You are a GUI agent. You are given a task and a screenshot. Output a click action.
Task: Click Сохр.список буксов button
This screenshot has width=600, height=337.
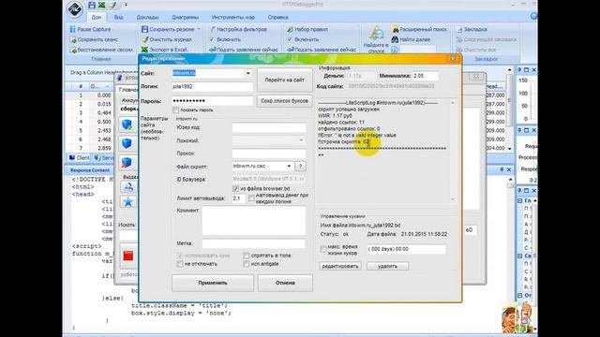tap(285, 101)
